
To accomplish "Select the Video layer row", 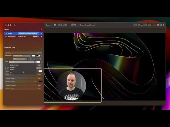I will pos(23,34).
